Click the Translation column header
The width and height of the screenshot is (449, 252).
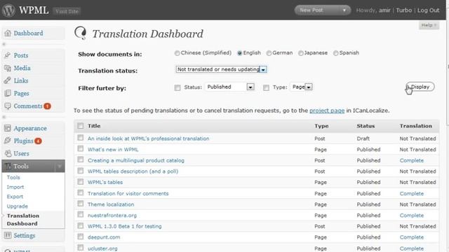pyautogui.click(x=416, y=126)
